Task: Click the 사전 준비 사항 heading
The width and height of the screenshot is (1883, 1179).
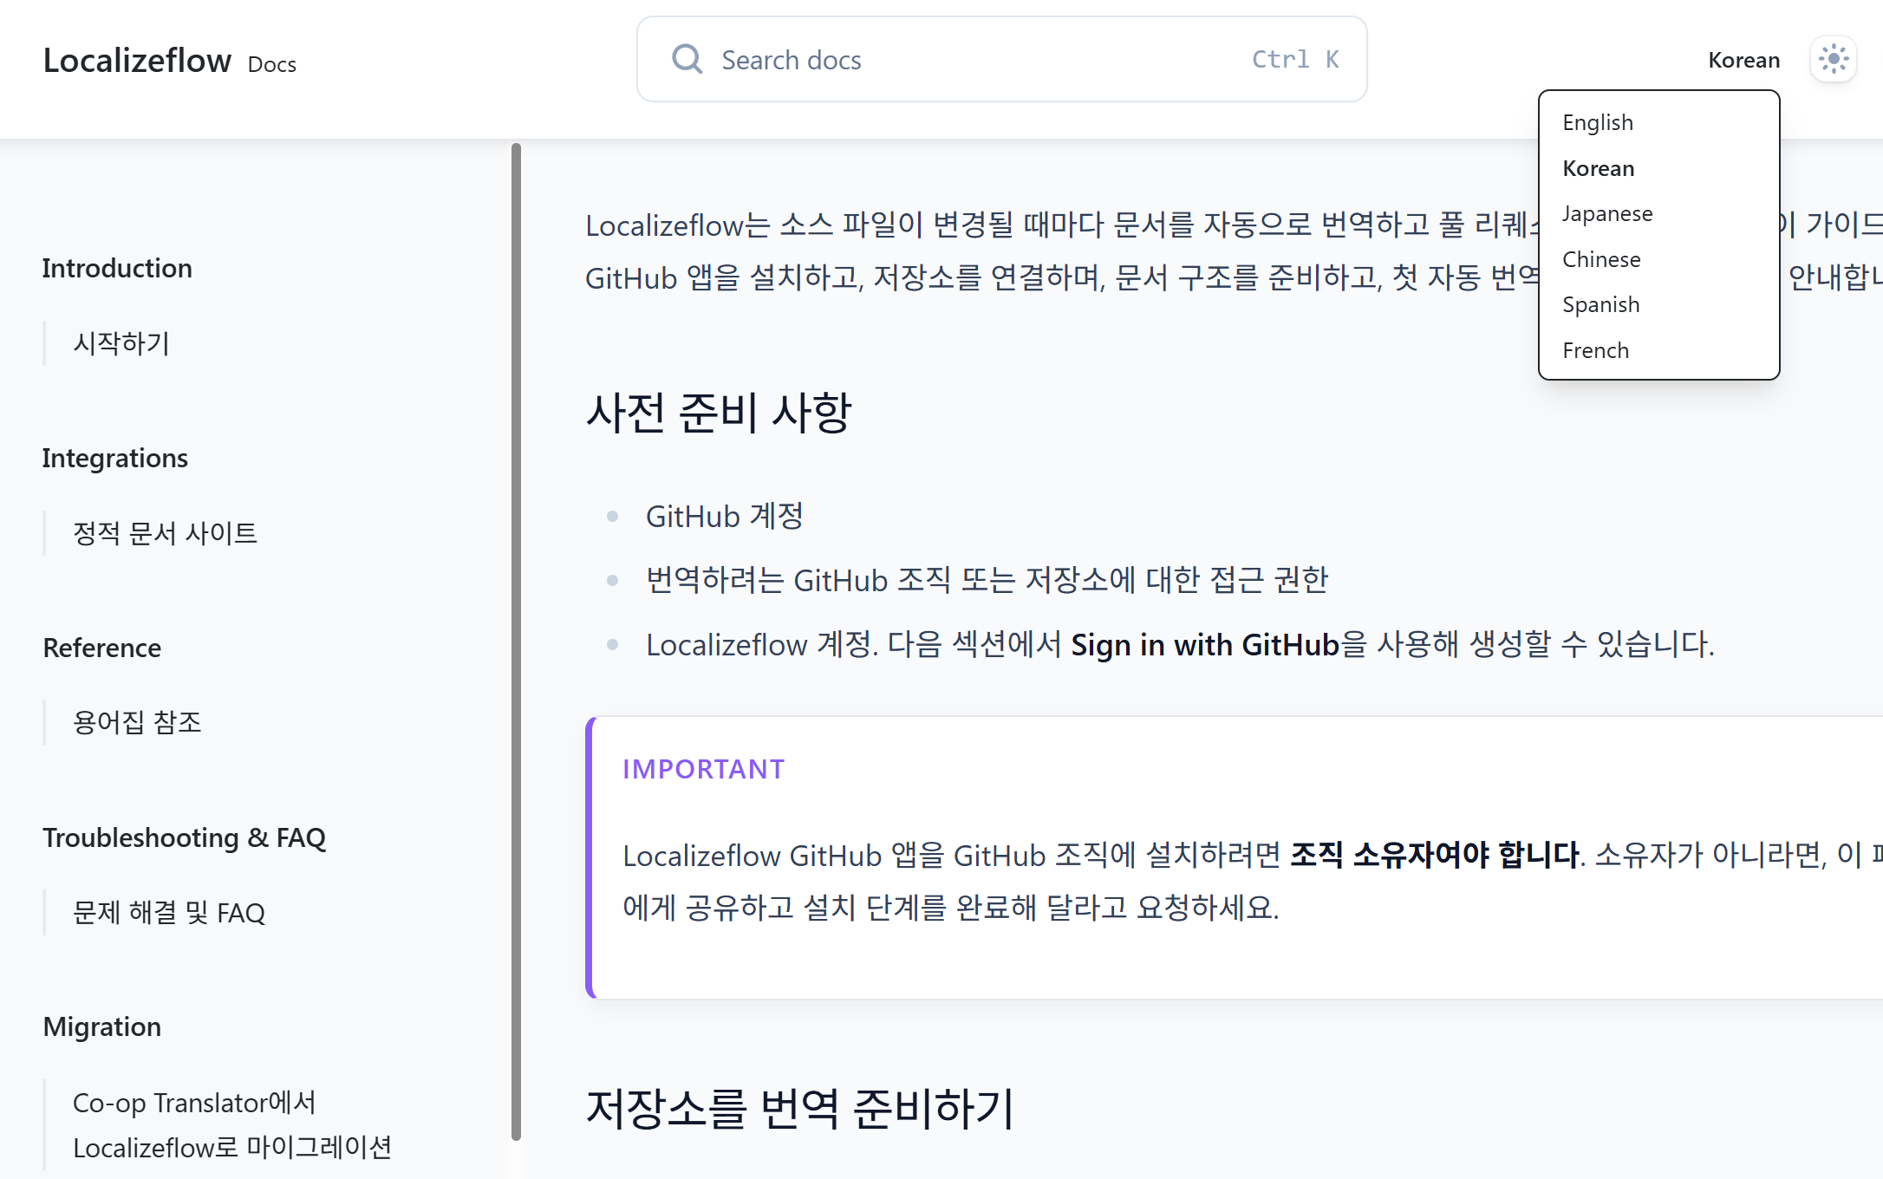Action: pos(720,410)
